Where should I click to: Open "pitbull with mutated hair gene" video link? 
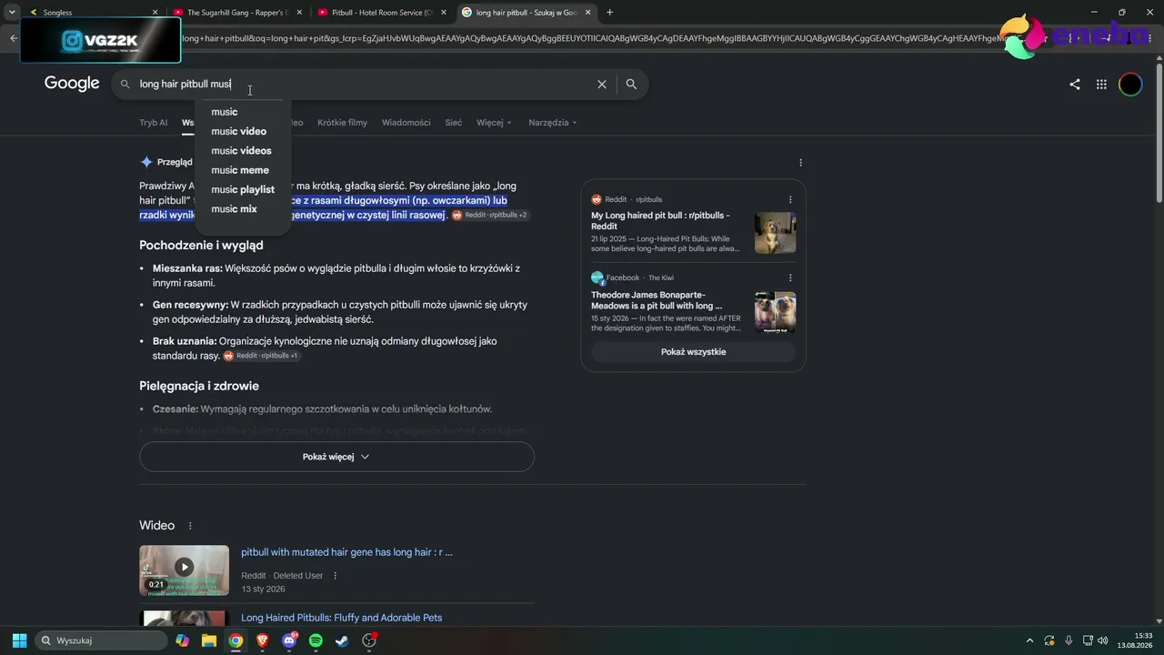point(346,552)
